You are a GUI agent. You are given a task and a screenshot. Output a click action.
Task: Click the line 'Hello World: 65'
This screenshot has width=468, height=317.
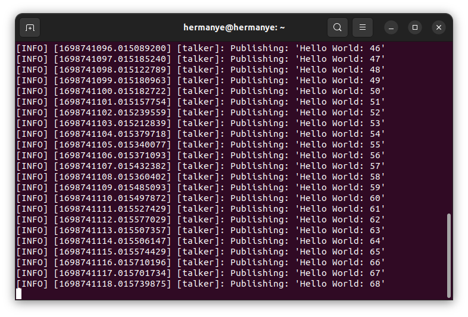201,252
